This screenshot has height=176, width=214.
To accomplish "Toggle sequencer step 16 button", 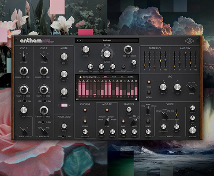I will point(136,81).
